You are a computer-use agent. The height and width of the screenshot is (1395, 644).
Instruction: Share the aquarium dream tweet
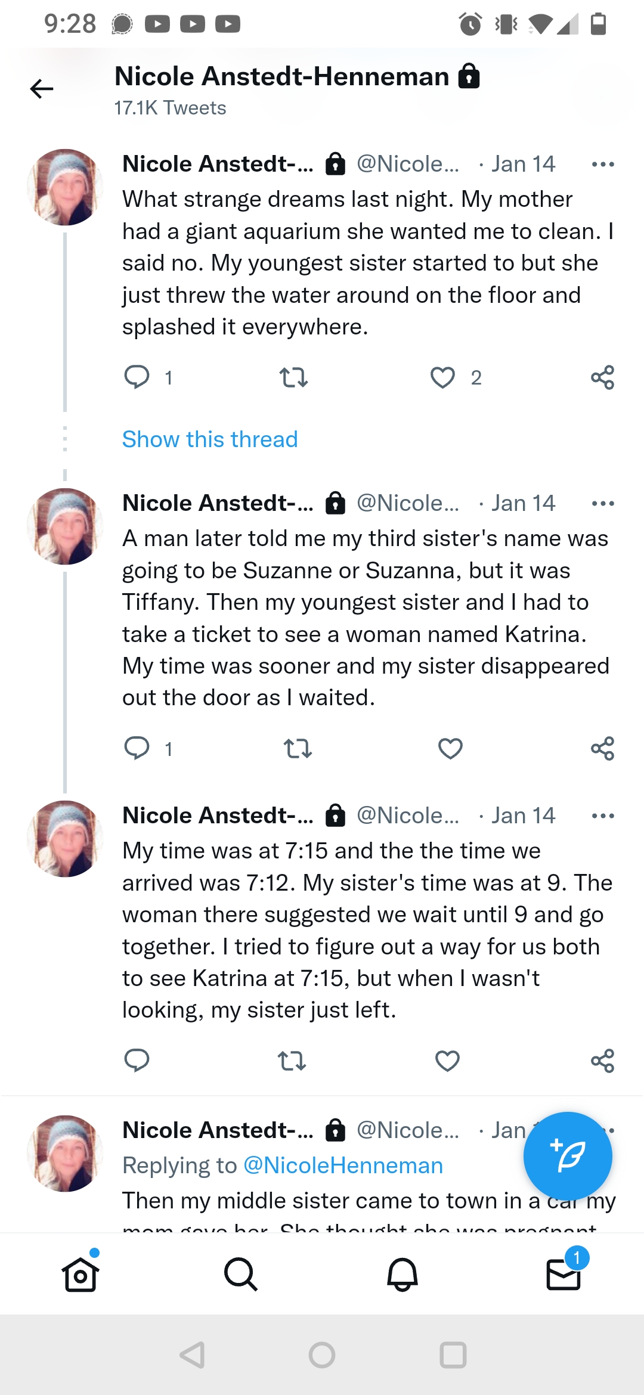pyautogui.click(x=602, y=377)
